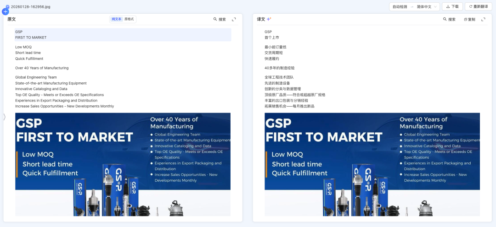
Task: Click the file icon beside 20260128-162956.jpg
Action: [x=8, y=6]
